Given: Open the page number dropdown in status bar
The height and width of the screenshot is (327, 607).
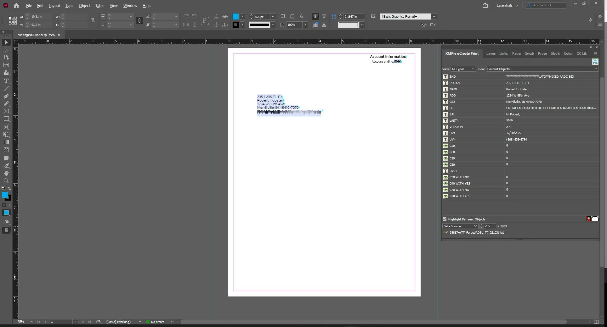Looking at the screenshot, I should pos(75,322).
